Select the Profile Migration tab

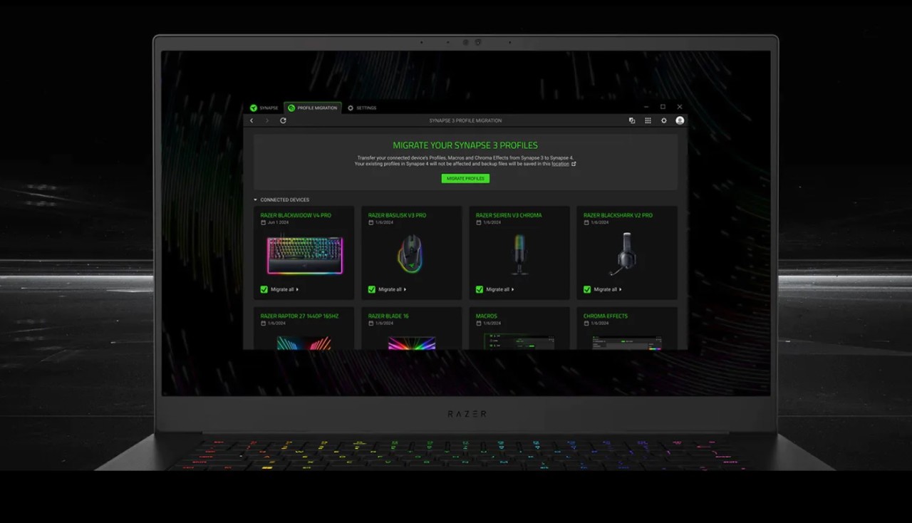(x=313, y=108)
